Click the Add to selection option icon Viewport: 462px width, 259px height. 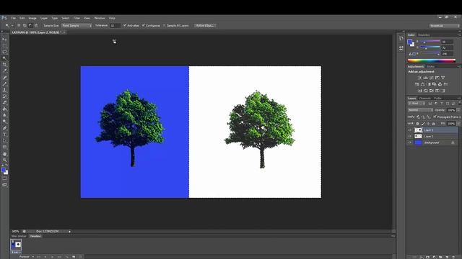(25, 26)
